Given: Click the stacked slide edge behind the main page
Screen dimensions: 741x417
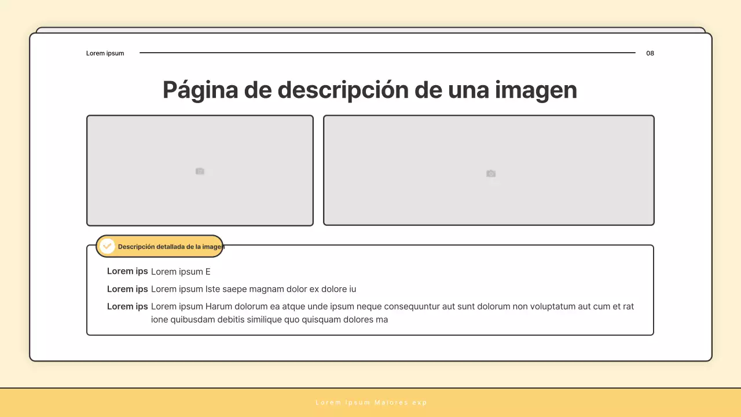Looking at the screenshot, I should [x=370, y=29].
